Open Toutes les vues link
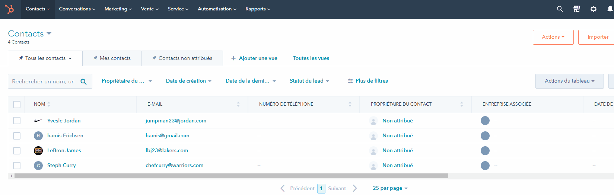Image resolution: width=614 pixels, height=195 pixels. point(311,58)
